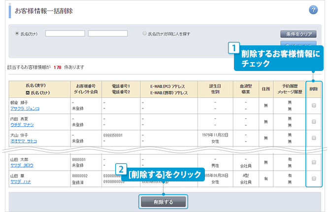Viewport: 330px width, 212px height.
Task: Open the ウチダ マナツ customer link
Action: 22,125
